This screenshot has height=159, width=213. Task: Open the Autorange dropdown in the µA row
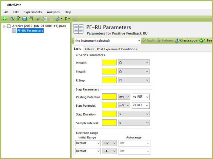tap(134, 151)
